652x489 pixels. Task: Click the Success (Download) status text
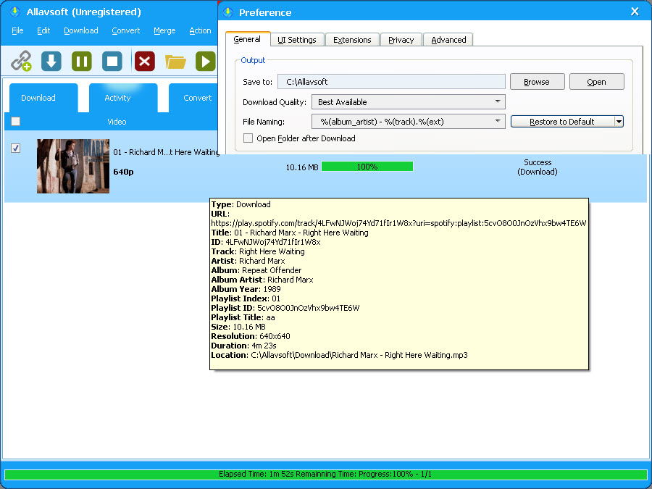(x=538, y=167)
